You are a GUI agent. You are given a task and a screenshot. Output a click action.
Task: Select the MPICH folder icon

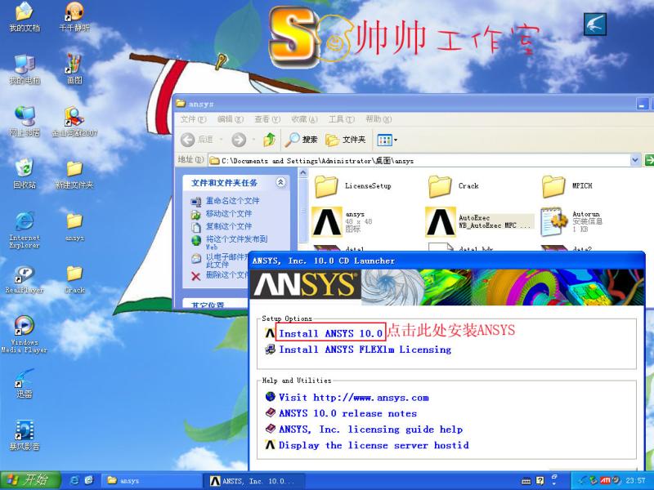pyautogui.click(x=553, y=186)
